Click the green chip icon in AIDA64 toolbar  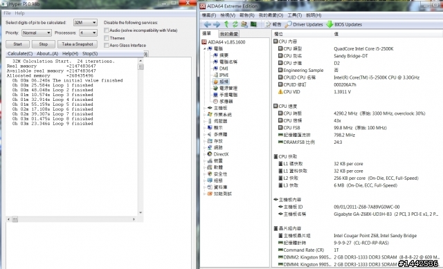click(x=253, y=24)
